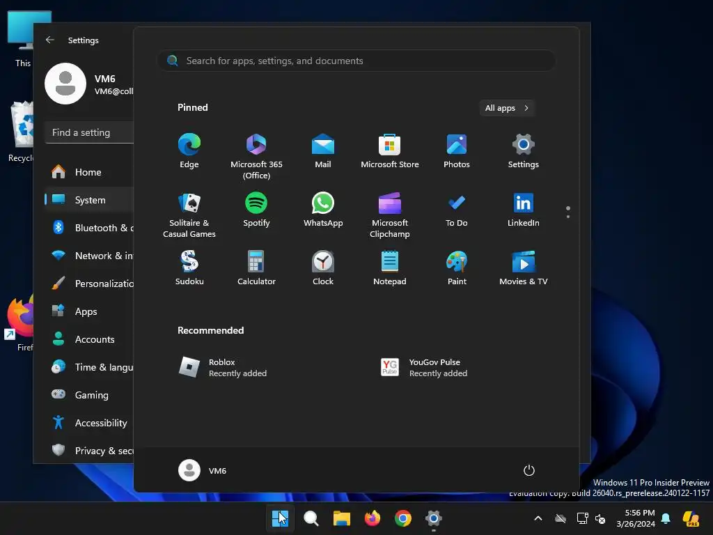713x535 pixels.
Task: Click the cloud sync tray icon
Action: pyautogui.click(x=561, y=518)
